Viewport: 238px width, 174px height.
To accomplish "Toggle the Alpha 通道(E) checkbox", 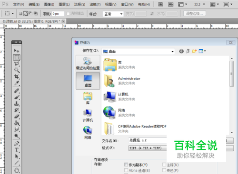I will [x=126, y=170].
